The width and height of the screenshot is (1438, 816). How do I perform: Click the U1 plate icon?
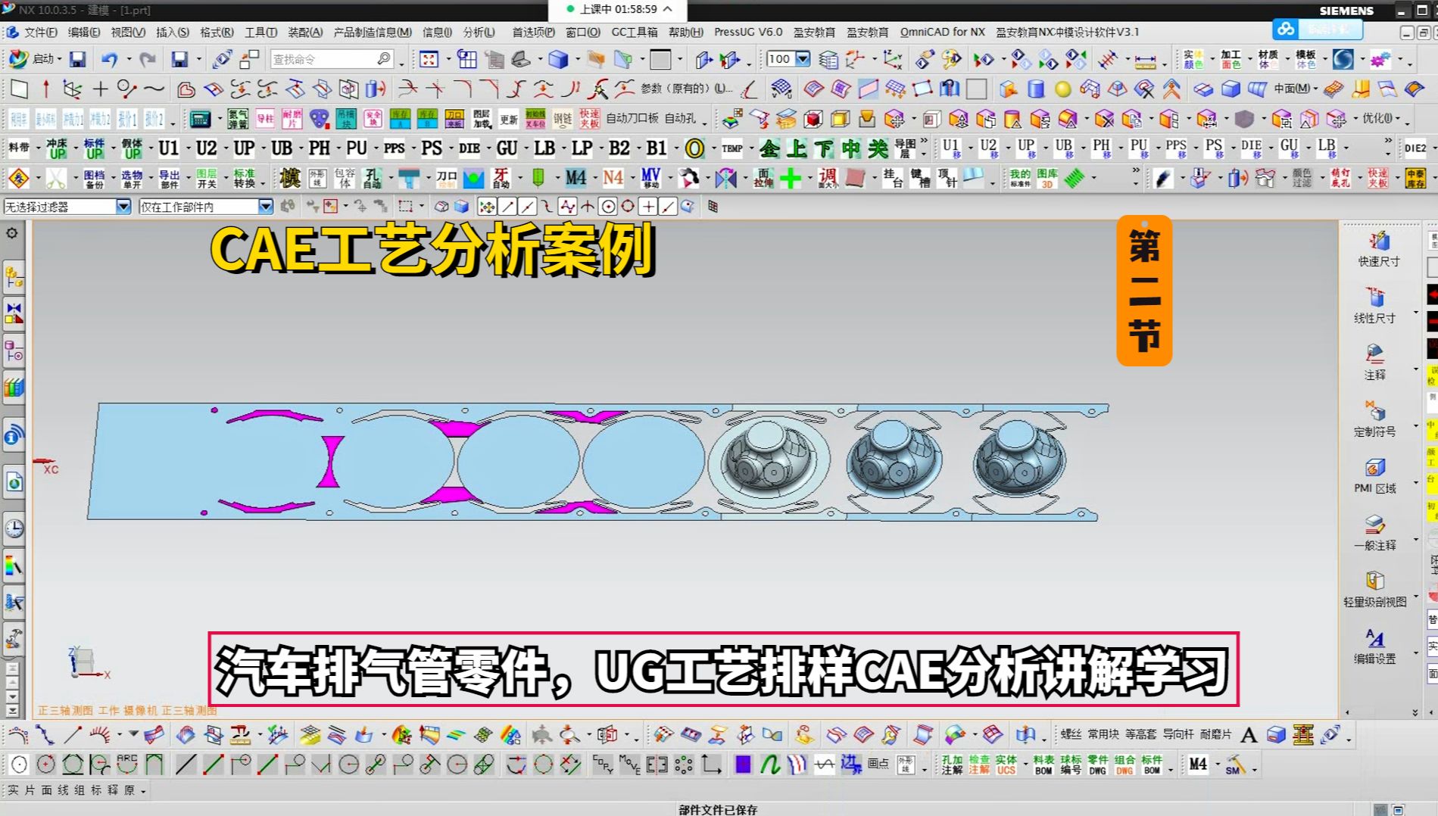(x=168, y=148)
